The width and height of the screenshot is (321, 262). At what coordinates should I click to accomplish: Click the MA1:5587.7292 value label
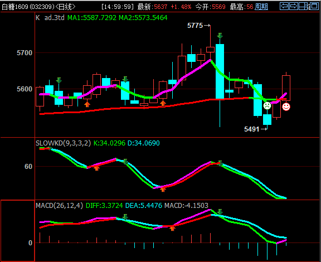click(x=92, y=18)
